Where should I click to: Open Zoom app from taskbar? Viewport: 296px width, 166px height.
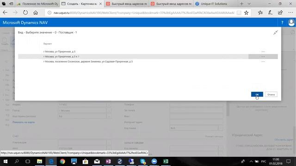[154, 161]
